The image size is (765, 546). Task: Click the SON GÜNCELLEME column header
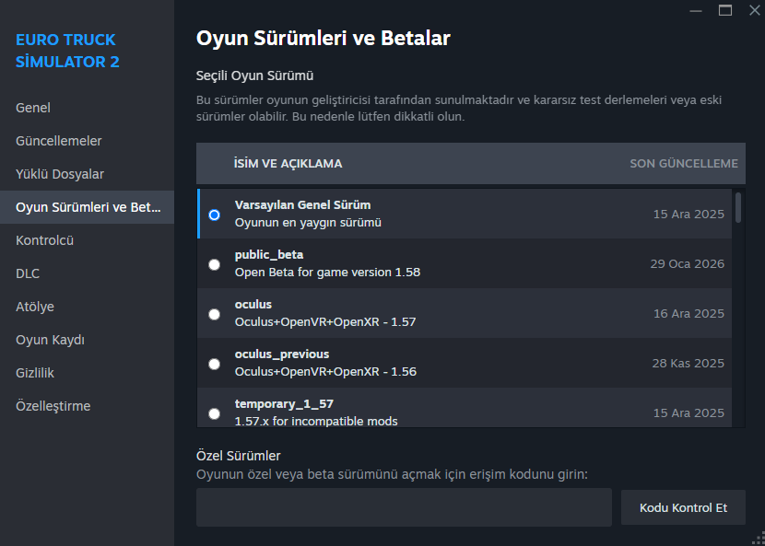coord(684,164)
